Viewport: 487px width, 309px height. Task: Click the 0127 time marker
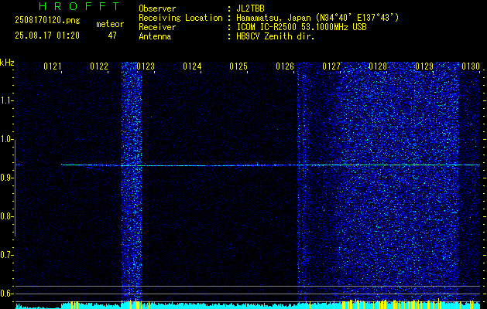[x=331, y=66]
